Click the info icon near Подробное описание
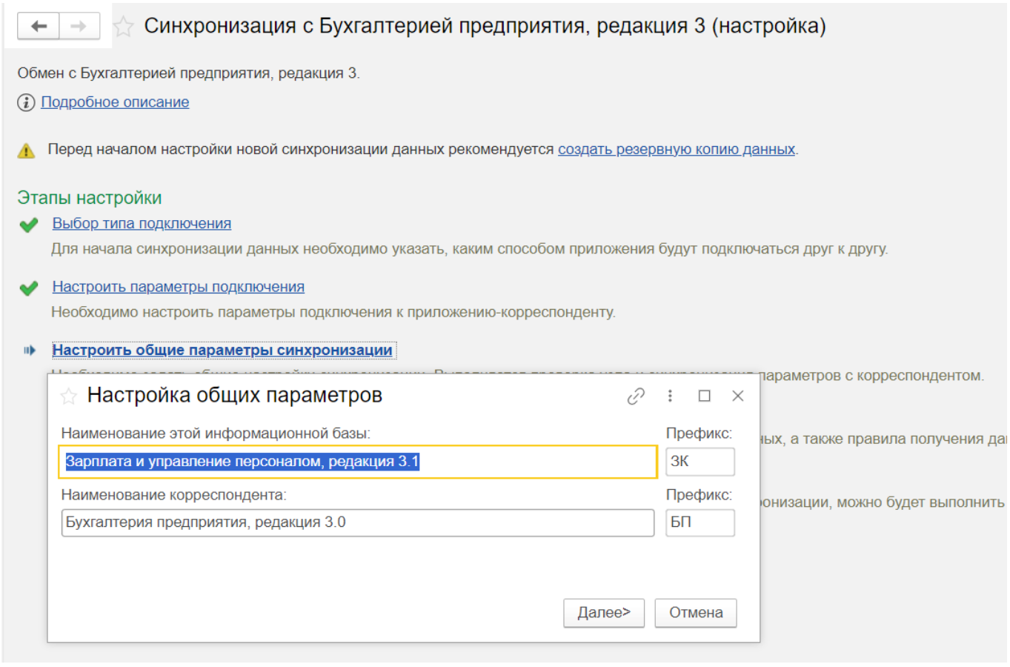 click(x=26, y=102)
